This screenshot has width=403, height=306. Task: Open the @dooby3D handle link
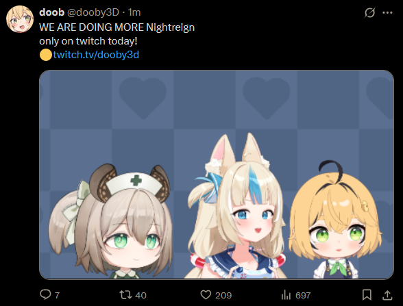93,12
